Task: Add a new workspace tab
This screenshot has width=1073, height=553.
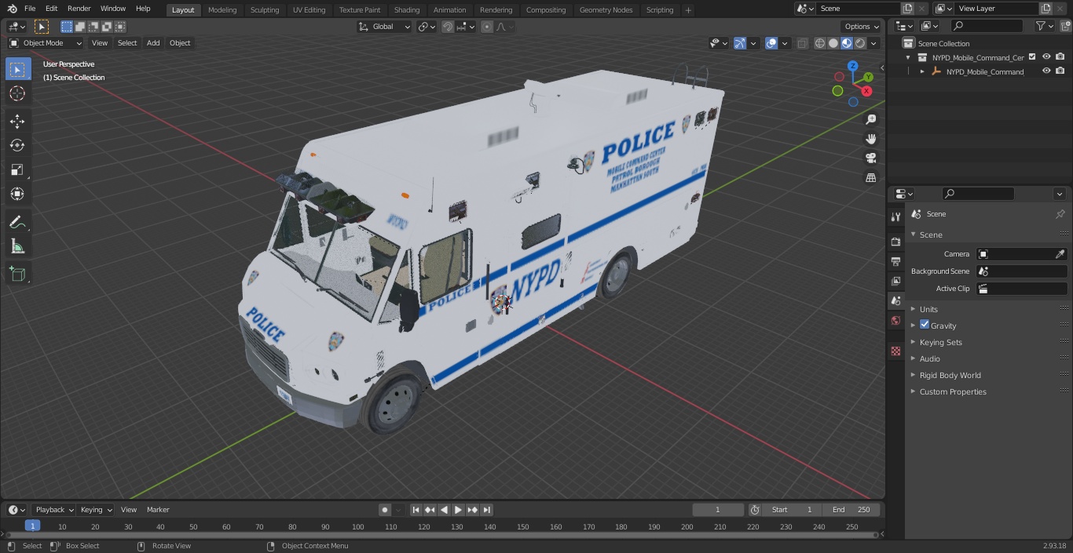Action: pos(688,10)
